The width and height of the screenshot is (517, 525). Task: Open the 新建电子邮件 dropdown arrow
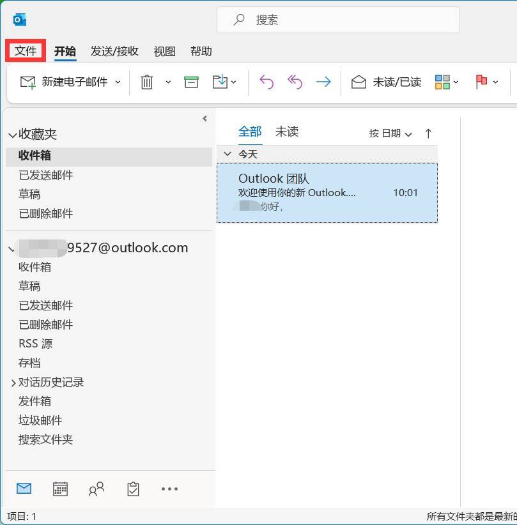coord(117,82)
